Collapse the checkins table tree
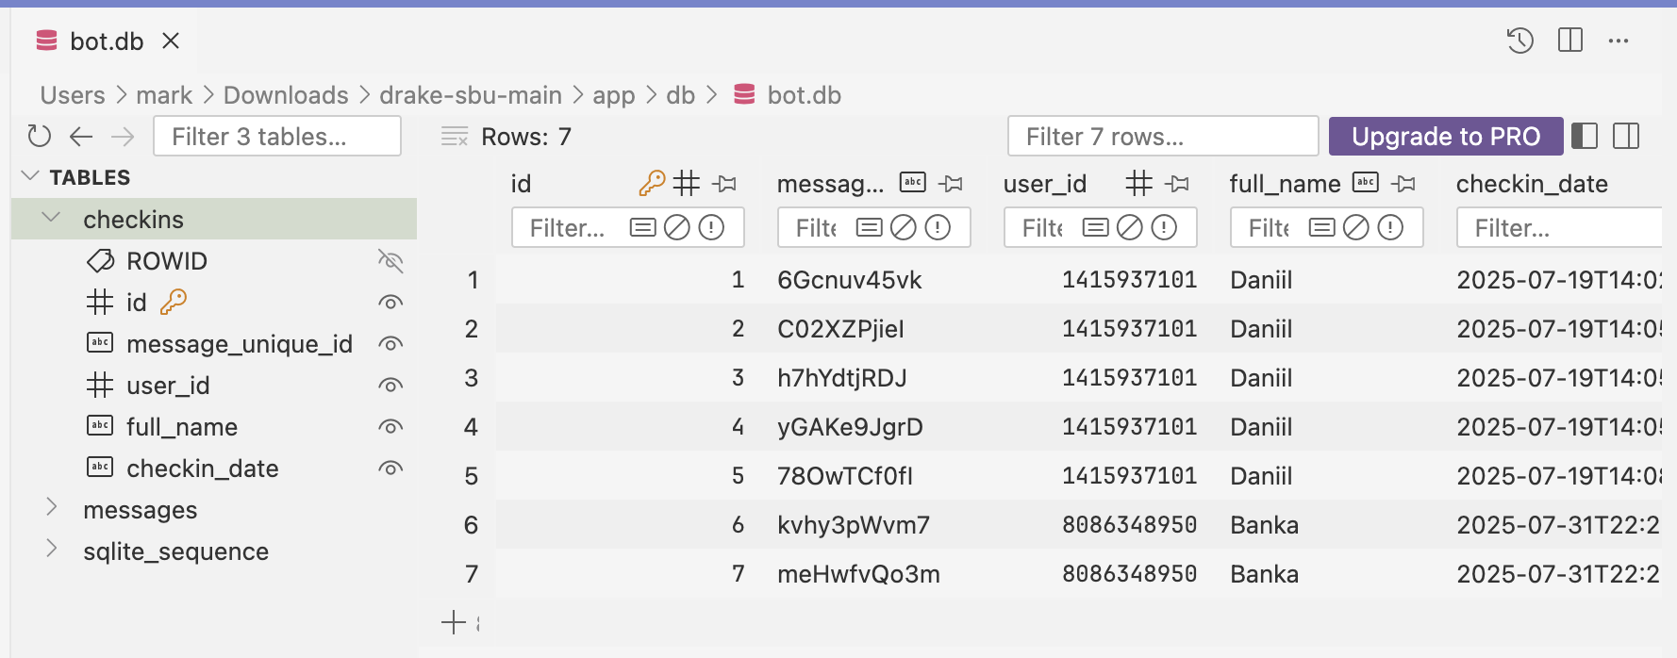Image resolution: width=1677 pixels, height=658 pixels. (52, 219)
